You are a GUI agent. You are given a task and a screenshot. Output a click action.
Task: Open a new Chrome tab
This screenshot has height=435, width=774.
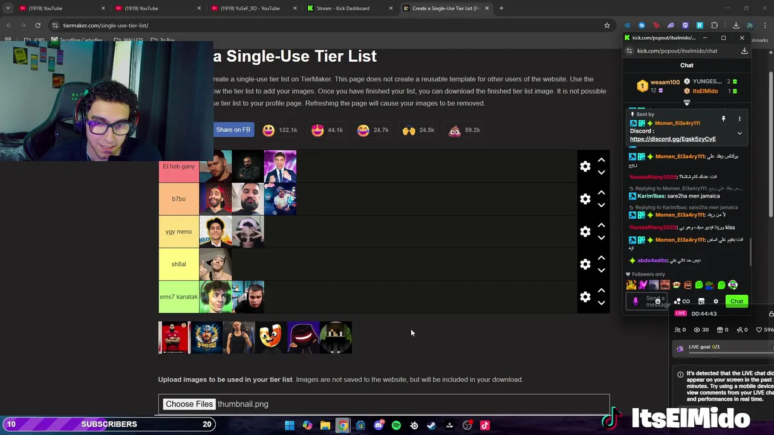501,8
